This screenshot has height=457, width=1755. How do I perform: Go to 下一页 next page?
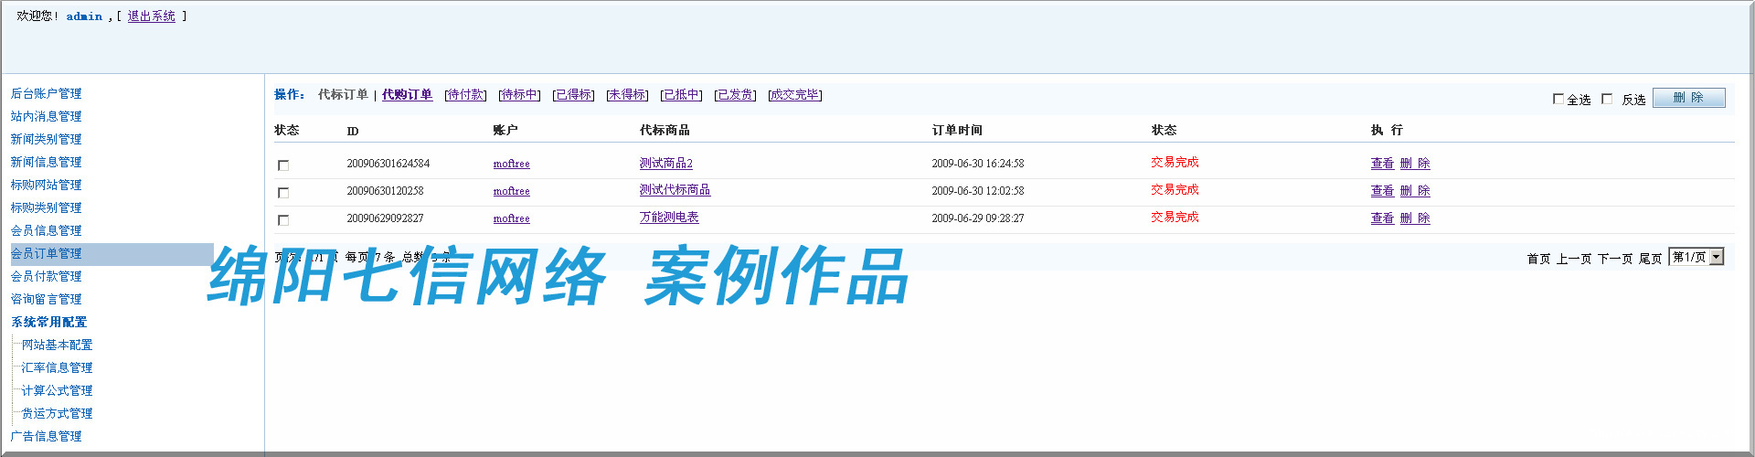pyautogui.click(x=1614, y=259)
